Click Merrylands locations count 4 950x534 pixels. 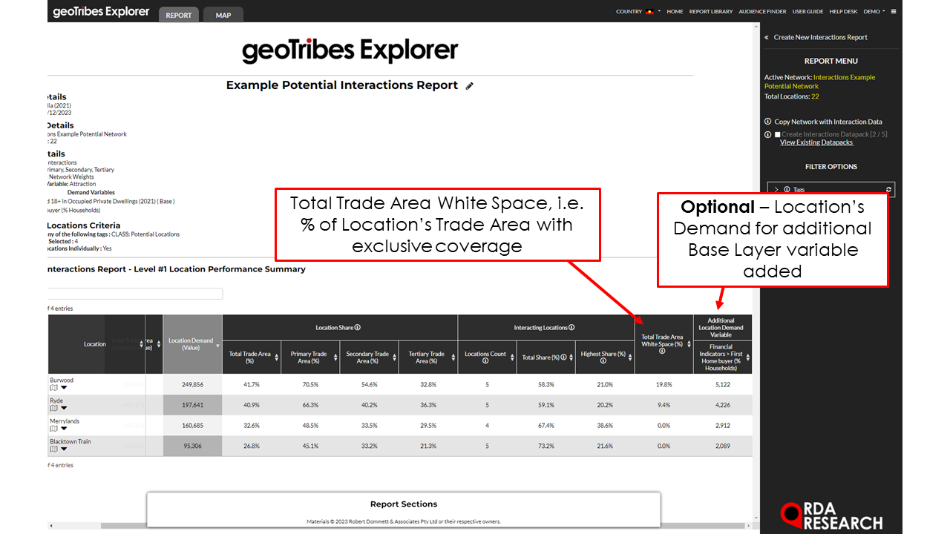(487, 426)
